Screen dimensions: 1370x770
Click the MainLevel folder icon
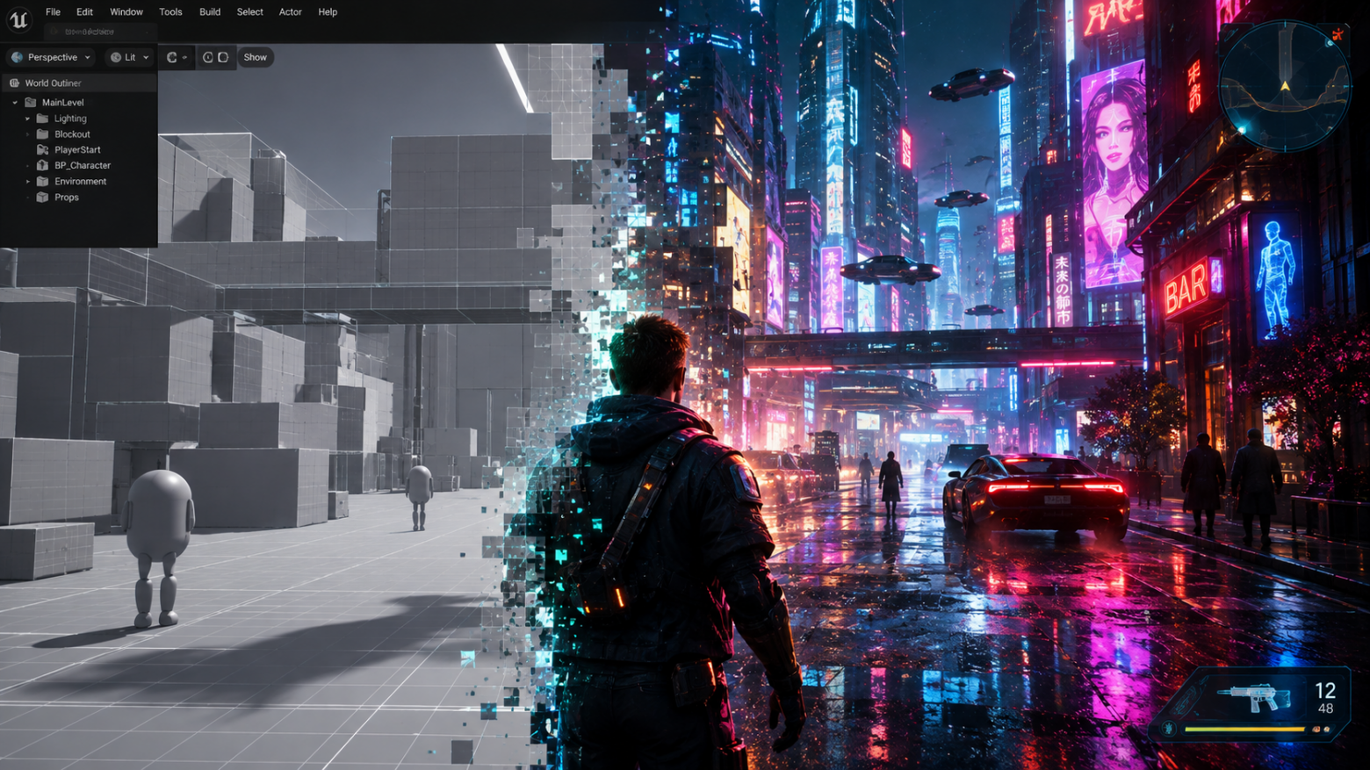point(31,102)
